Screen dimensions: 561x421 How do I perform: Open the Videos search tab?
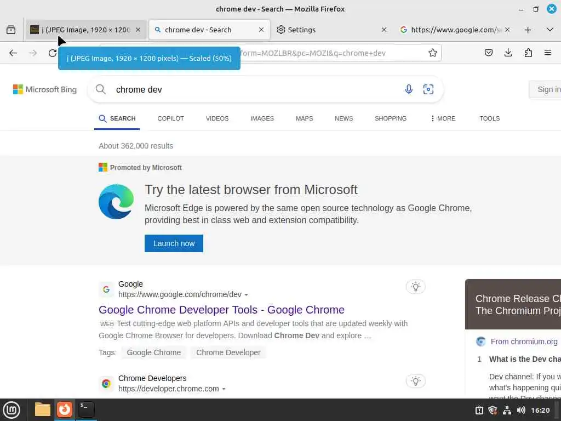(217, 118)
